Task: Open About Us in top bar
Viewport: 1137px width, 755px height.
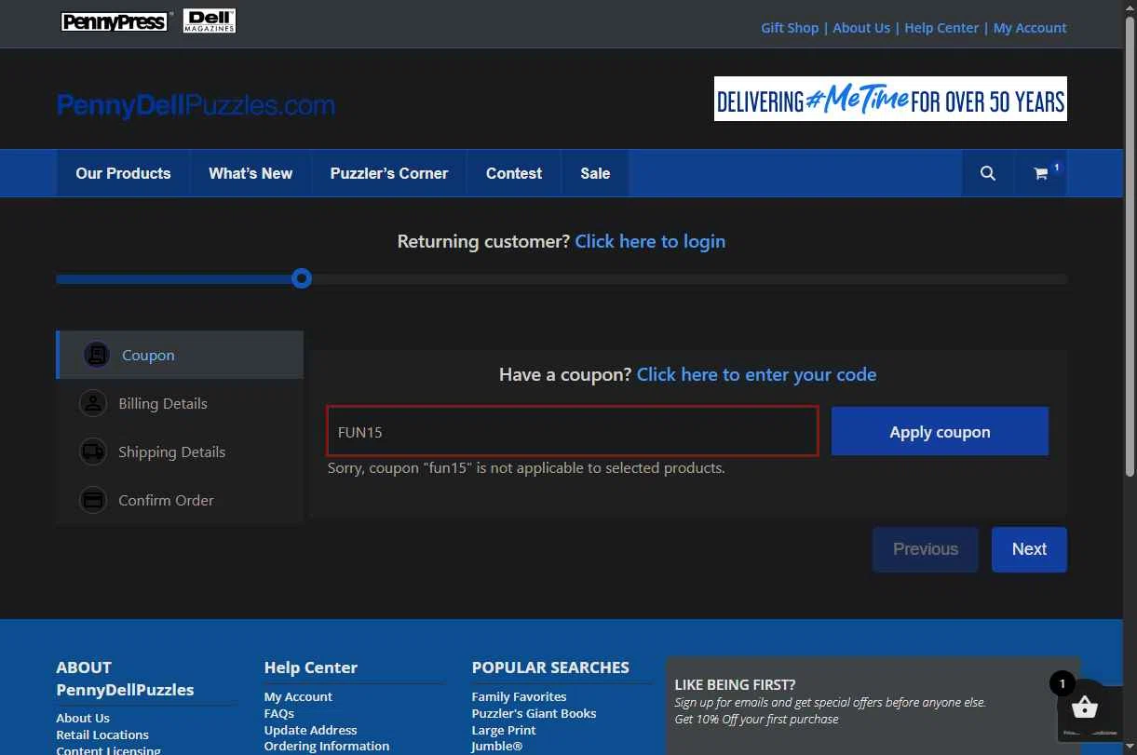Action: (x=861, y=28)
